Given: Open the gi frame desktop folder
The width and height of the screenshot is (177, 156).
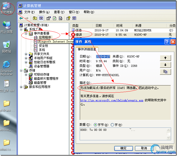Looking at the screenshot, I should click(7, 106).
